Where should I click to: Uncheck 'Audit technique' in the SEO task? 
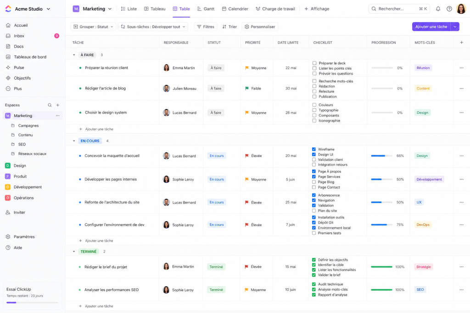point(313,283)
